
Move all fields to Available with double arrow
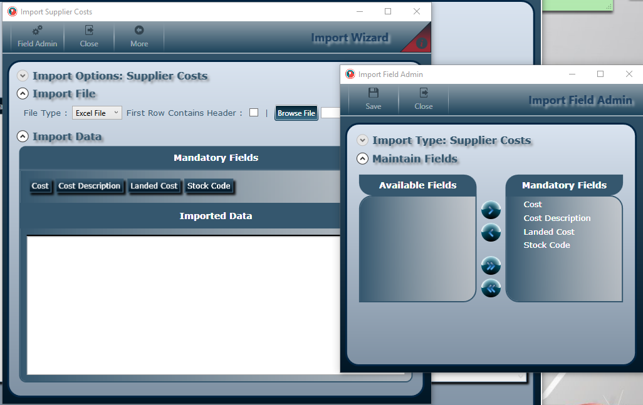point(491,288)
